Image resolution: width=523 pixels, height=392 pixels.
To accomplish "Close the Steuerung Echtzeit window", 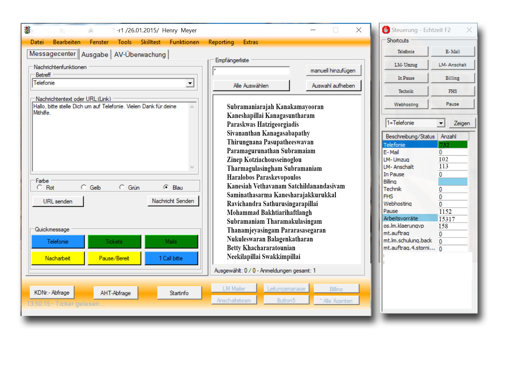I will [469, 30].
